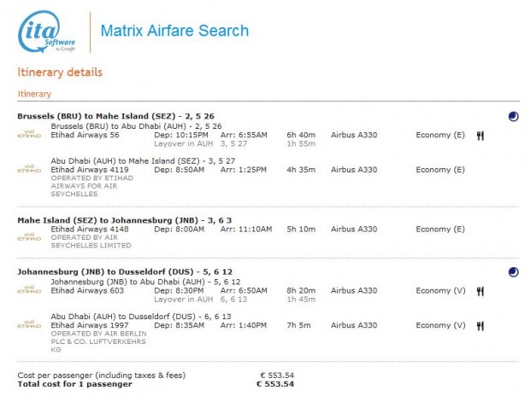
Task: Click the Abu Dhabi (AUH) to Dusseldorf (DUS) segment line
Action: point(141,317)
